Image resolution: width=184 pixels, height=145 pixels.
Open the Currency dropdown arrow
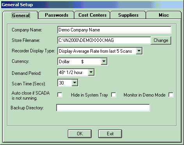click(x=104, y=61)
